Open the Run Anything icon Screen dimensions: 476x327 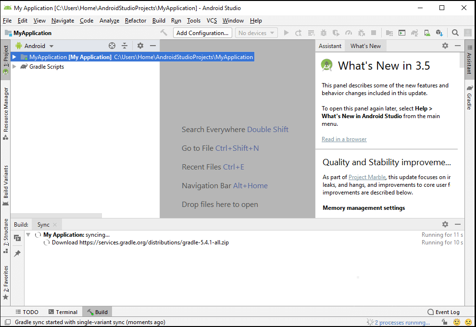click(402, 33)
